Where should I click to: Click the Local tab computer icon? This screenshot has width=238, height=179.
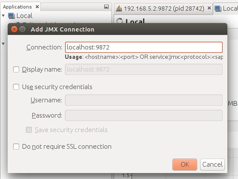[218, 9]
